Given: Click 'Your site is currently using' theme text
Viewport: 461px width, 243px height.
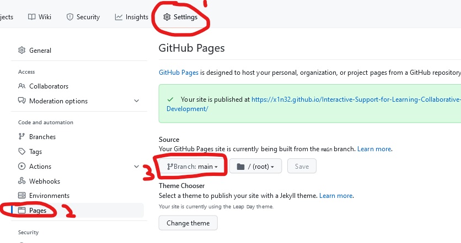Looking at the screenshot, I should pyautogui.click(x=216, y=206).
